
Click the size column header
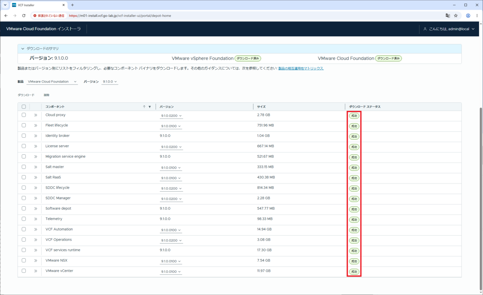(261, 107)
